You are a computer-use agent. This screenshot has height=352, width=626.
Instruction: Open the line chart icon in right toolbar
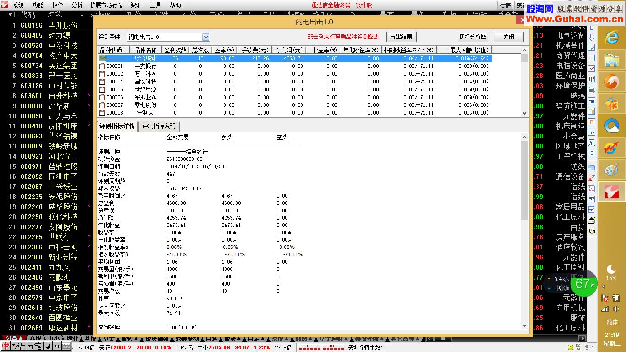[x=592, y=68]
